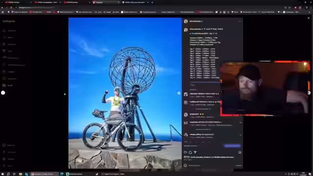Click the comment speech bubble icon below the post
This screenshot has height=176, width=313.
(x=190, y=152)
